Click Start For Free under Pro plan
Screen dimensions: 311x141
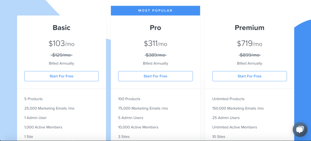click(x=155, y=76)
